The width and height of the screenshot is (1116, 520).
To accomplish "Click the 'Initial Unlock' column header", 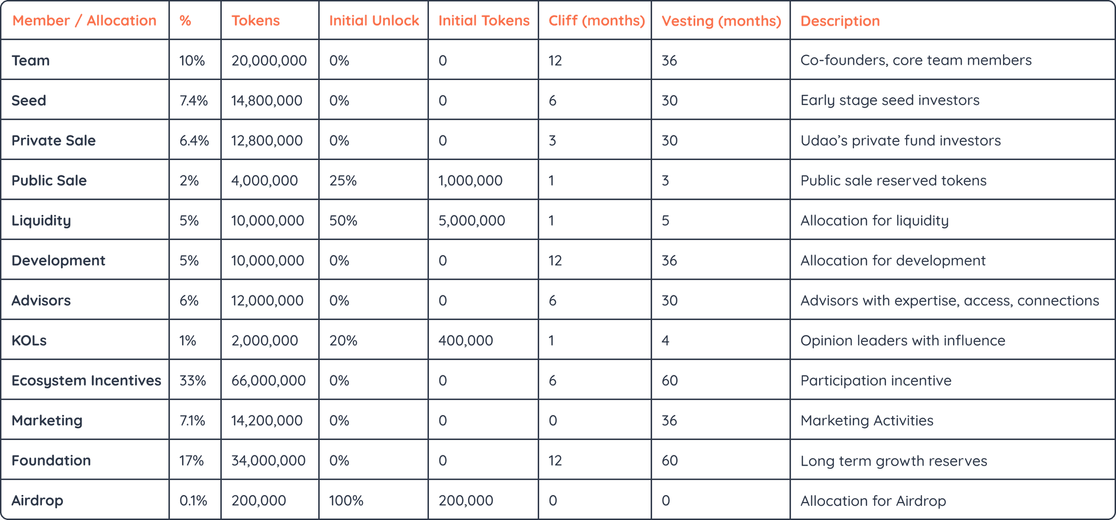I will click(x=374, y=21).
